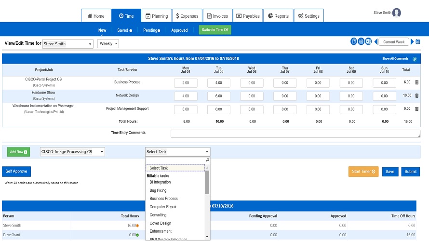Select Bug Fixing from task list

(158, 190)
